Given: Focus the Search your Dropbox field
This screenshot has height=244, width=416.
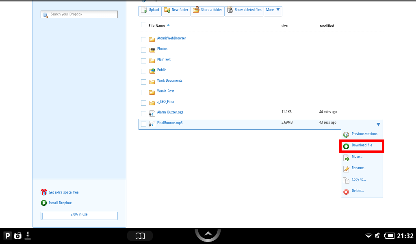Looking at the screenshot, I should pos(79,15).
